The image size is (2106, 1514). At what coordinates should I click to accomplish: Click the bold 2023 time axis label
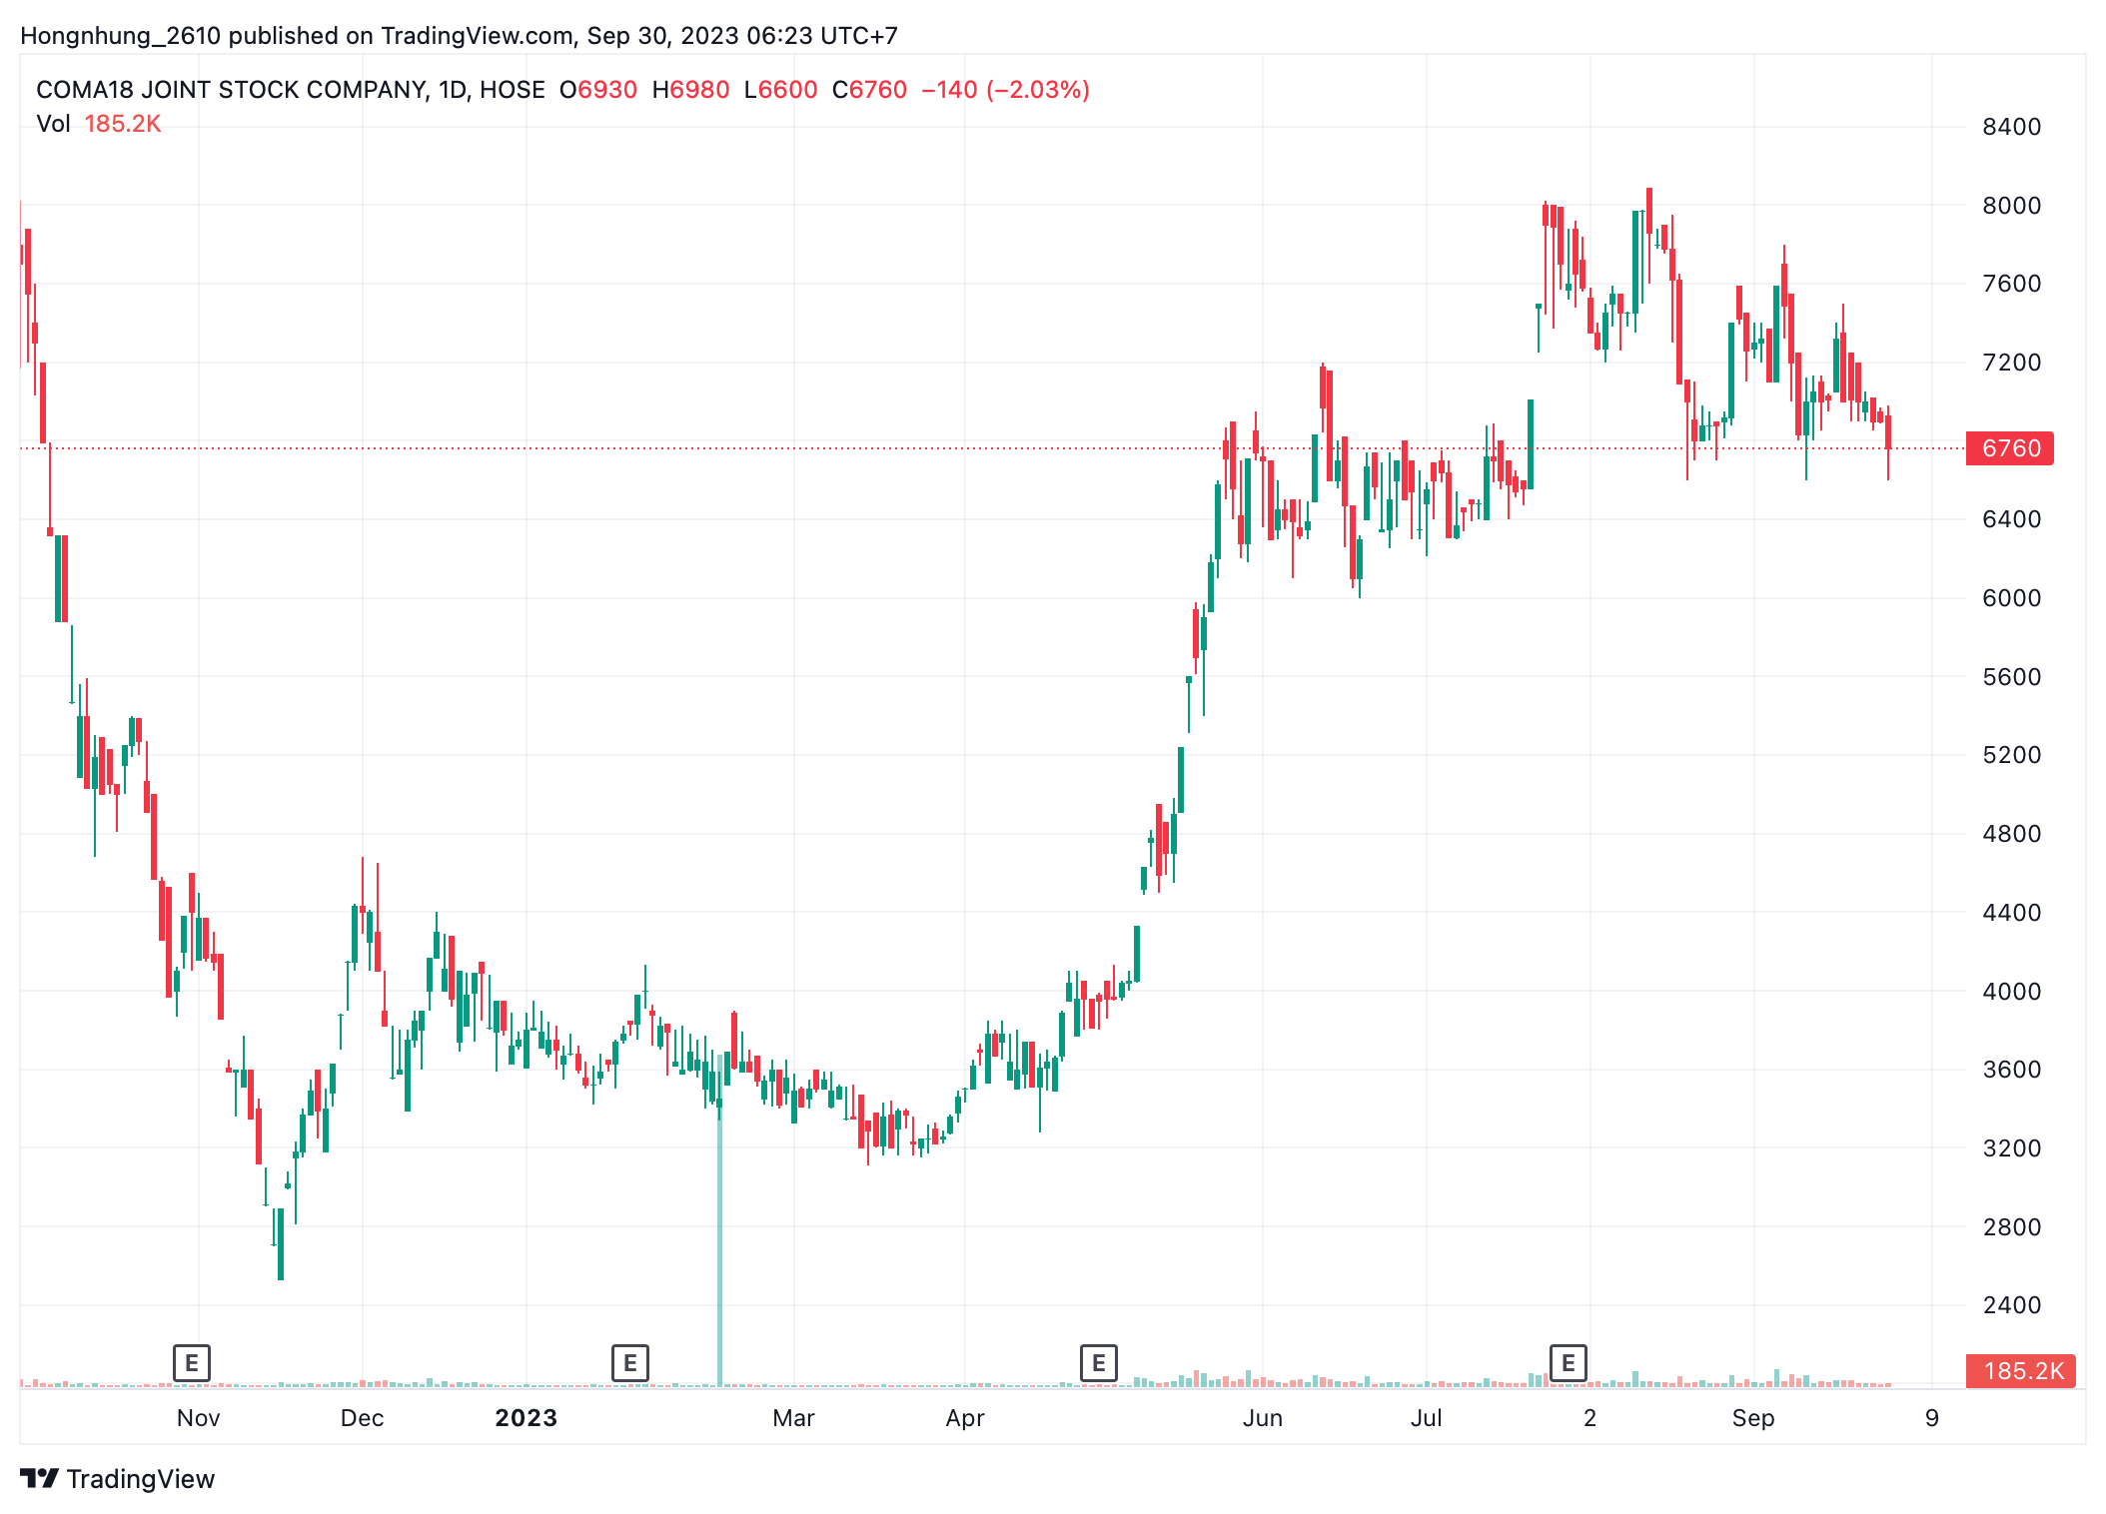point(526,1418)
